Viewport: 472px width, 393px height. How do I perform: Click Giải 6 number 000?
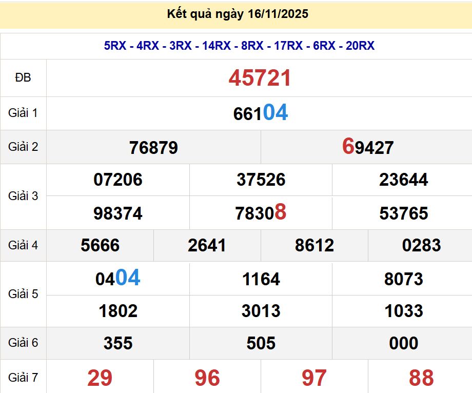(403, 343)
